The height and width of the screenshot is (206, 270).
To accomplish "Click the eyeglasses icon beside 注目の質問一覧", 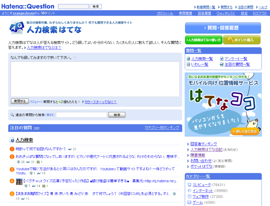I will (x=221, y=65).
